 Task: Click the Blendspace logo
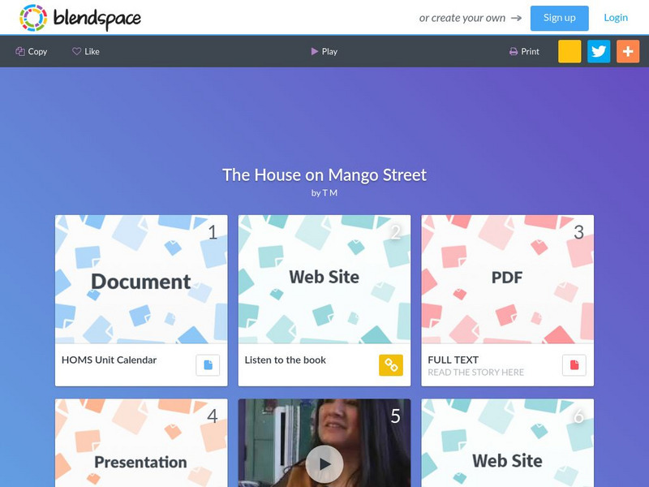80,17
